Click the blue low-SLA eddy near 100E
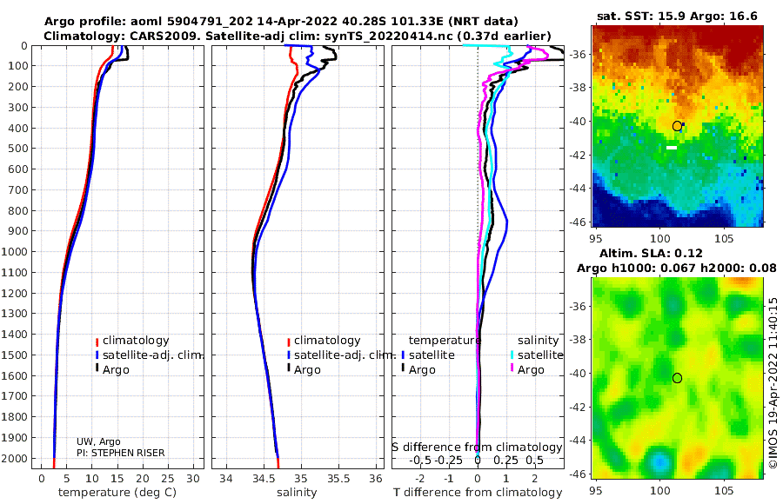783x504 pixels. tap(660, 461)
